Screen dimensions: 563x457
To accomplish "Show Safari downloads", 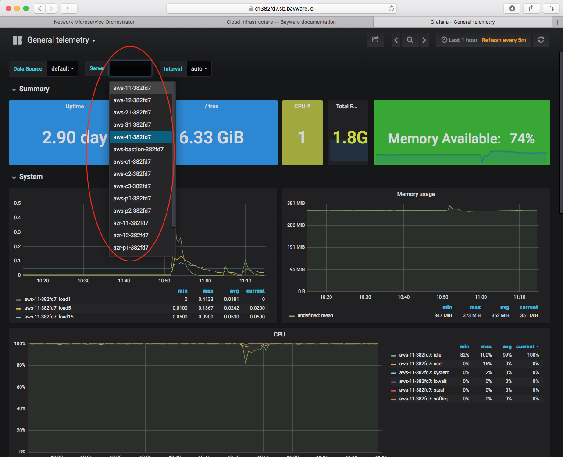I will coord(512,8).
